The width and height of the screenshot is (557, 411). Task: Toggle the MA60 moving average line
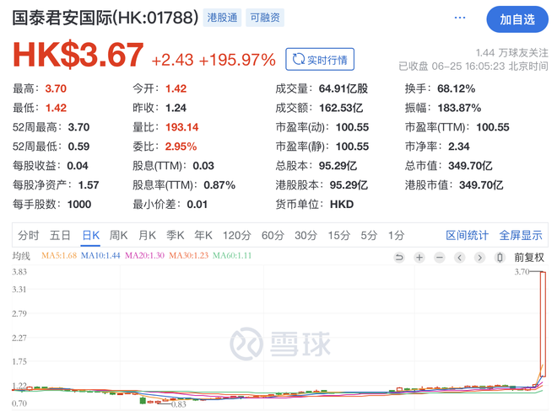[232, 256]
